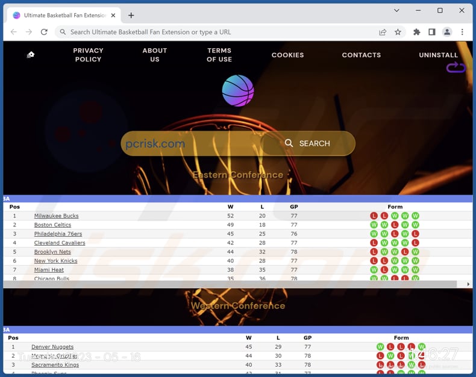
Task: Open a new tab with plus button
Action: pos(131,15)
